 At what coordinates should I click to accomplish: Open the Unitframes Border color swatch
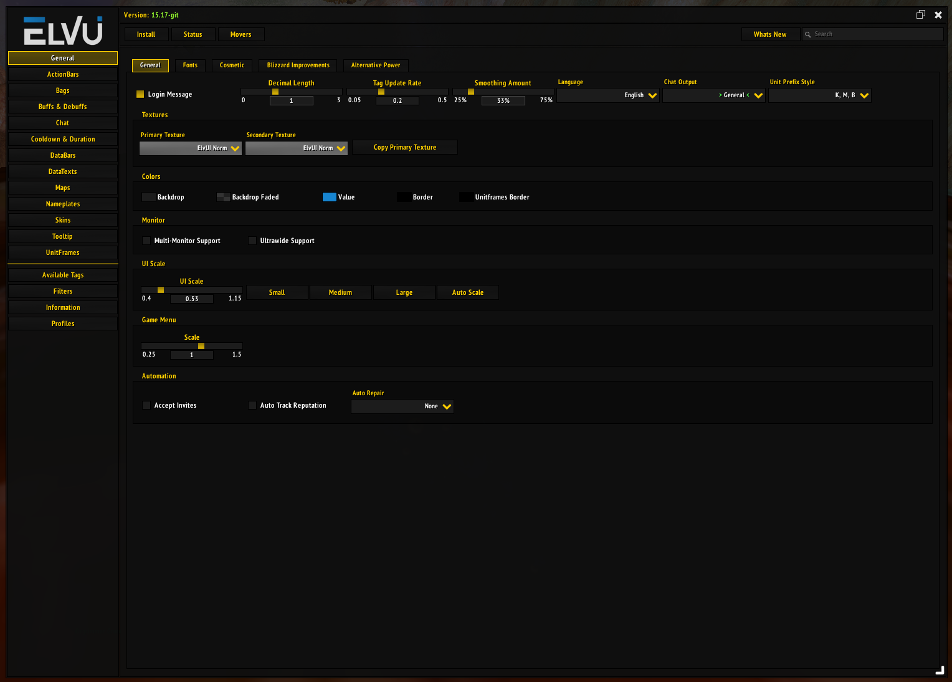466,197
